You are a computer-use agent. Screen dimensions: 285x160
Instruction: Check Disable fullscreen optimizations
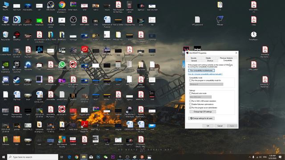point(191,104)
